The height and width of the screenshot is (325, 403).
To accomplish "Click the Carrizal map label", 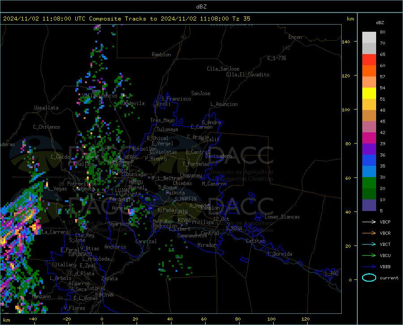I will [146, 241].
